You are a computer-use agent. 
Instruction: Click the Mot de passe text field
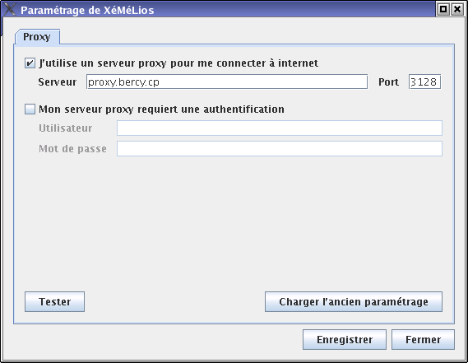point(280,148)
